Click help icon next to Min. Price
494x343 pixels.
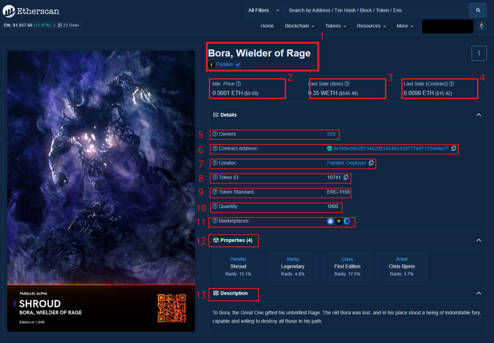point(238,84)
